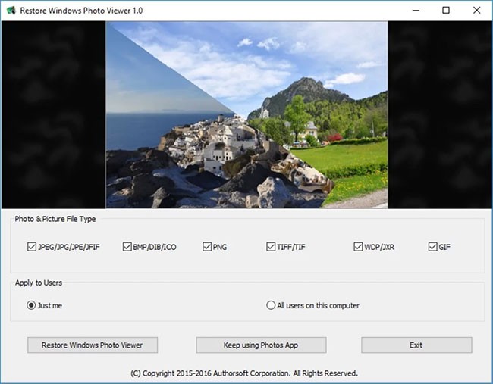Toggle the WDP/JXR file type checkbox
This screenshot has width=493, height=384.
(x=358, y=247)
